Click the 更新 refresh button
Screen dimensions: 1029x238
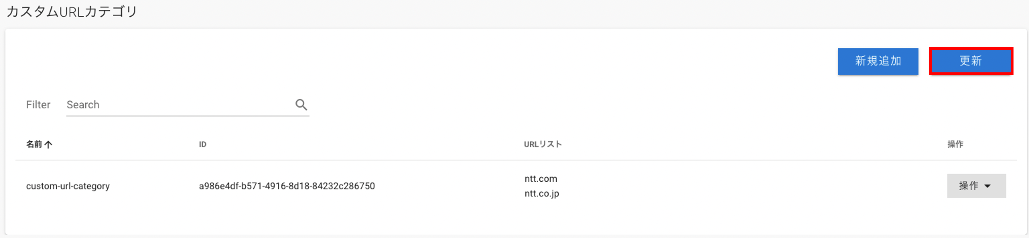pyautogui.click(x=971, y=61)
